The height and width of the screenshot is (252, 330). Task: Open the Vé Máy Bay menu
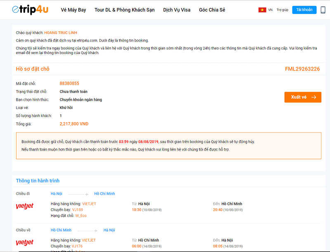click(x=73, y=10)
